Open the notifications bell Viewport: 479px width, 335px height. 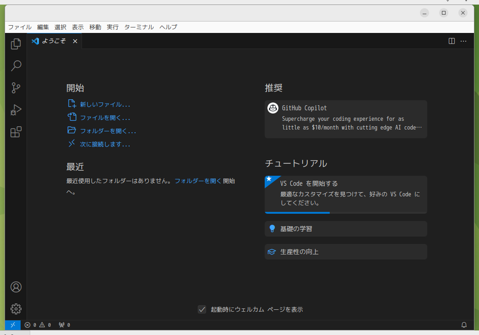[x=464, y=325]
